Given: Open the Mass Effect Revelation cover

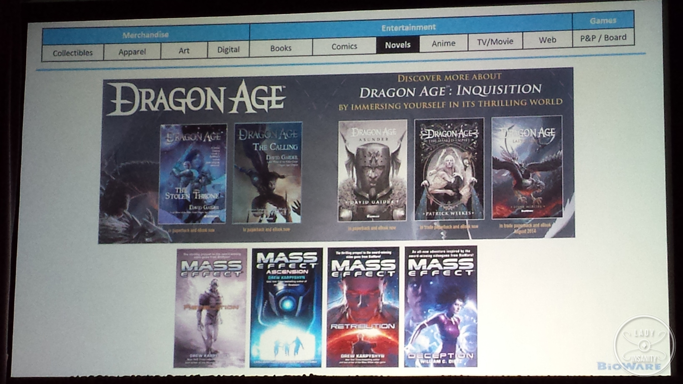Looking at the screenshot, I should (210, 308).
